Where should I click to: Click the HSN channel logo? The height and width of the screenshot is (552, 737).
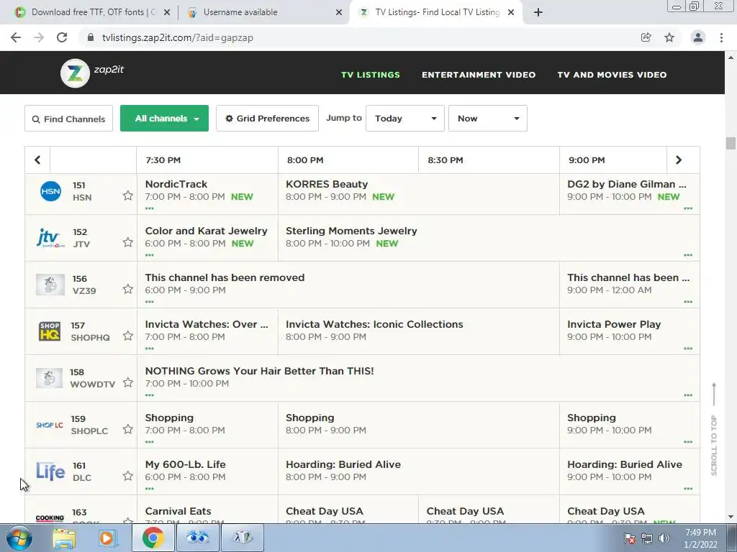pos(50,191)
